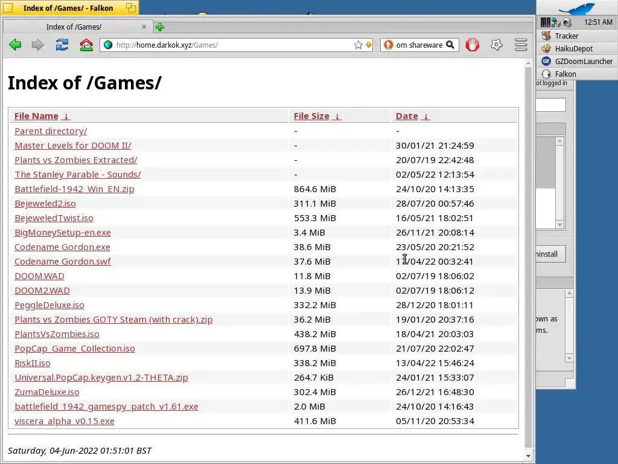Open the Falkon hamburger main menu
The width and height of the screenshot is (618, 464).
(521, 45)
